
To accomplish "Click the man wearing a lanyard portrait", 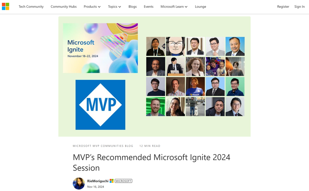I will tap(156, 46).
